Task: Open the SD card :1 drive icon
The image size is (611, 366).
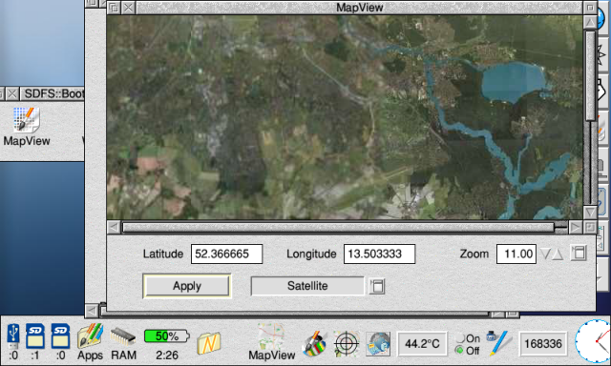Action: pos(35,341)
